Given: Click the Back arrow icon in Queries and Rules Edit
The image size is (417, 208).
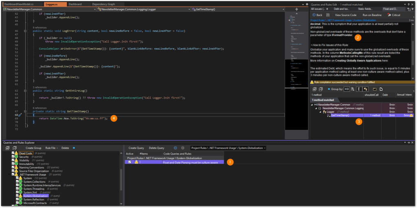Looking at the screenshot, I should (x=314, y=15).
